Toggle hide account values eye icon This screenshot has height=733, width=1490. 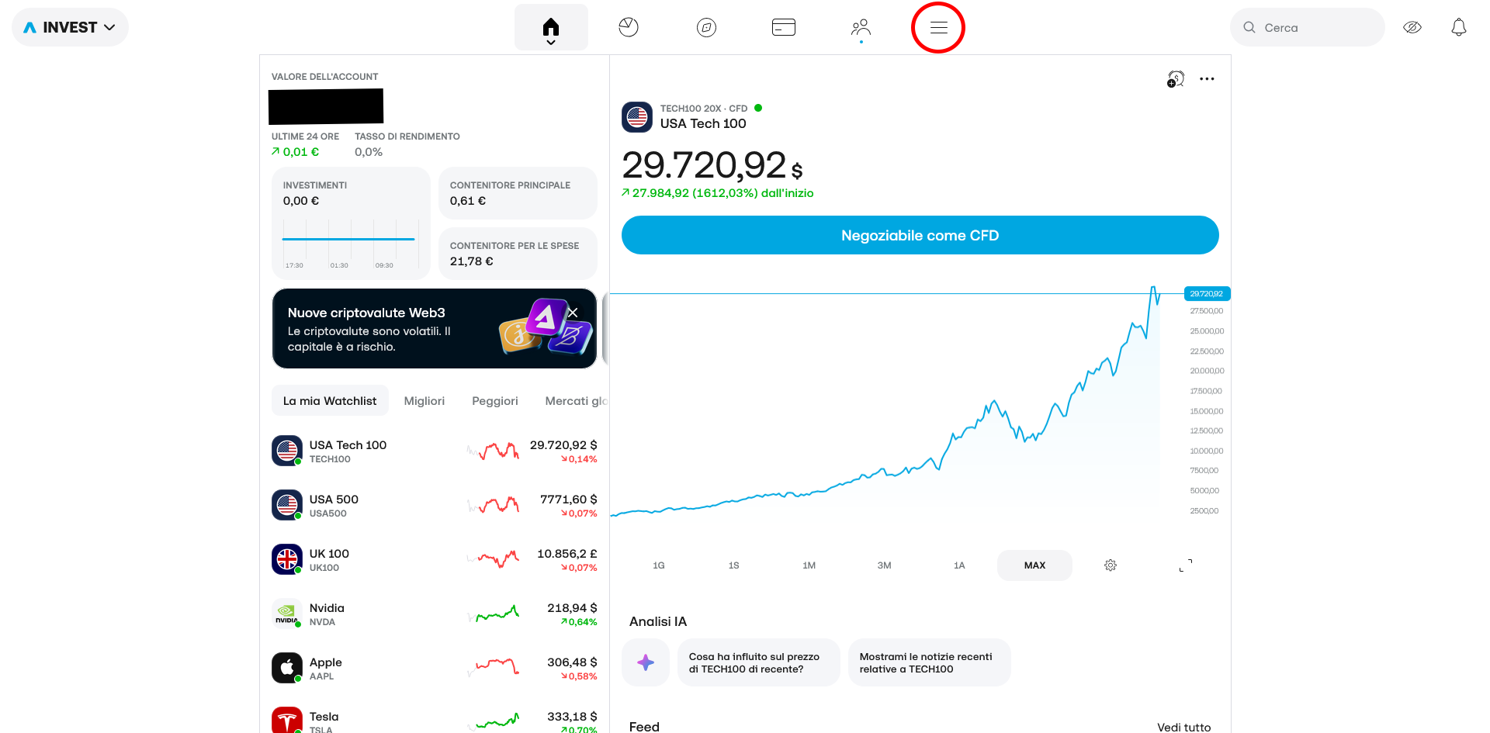click(x=1412, y=27)
